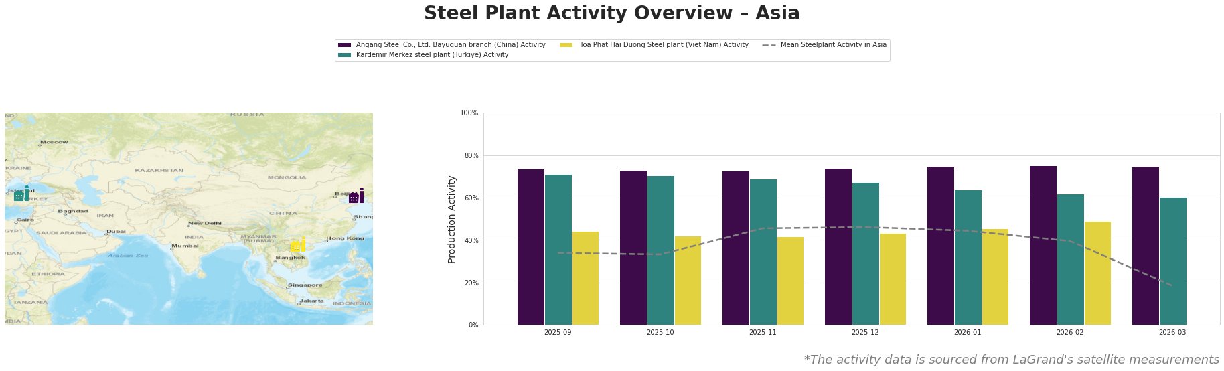Select the Mean Steelplant Activity in Asia label

coord(833,45)
